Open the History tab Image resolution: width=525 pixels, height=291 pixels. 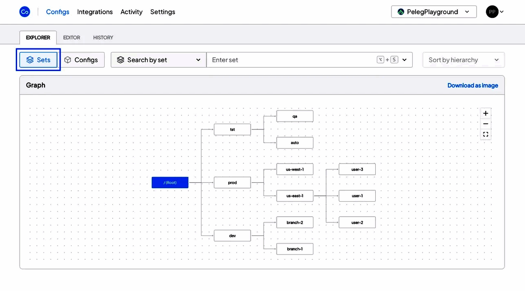point(103,37)
